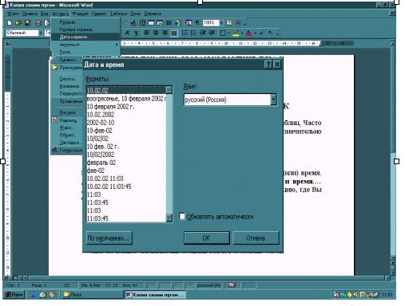
Task: Toggle ЗАП macro recording in status bar
Action: [151, 285]
